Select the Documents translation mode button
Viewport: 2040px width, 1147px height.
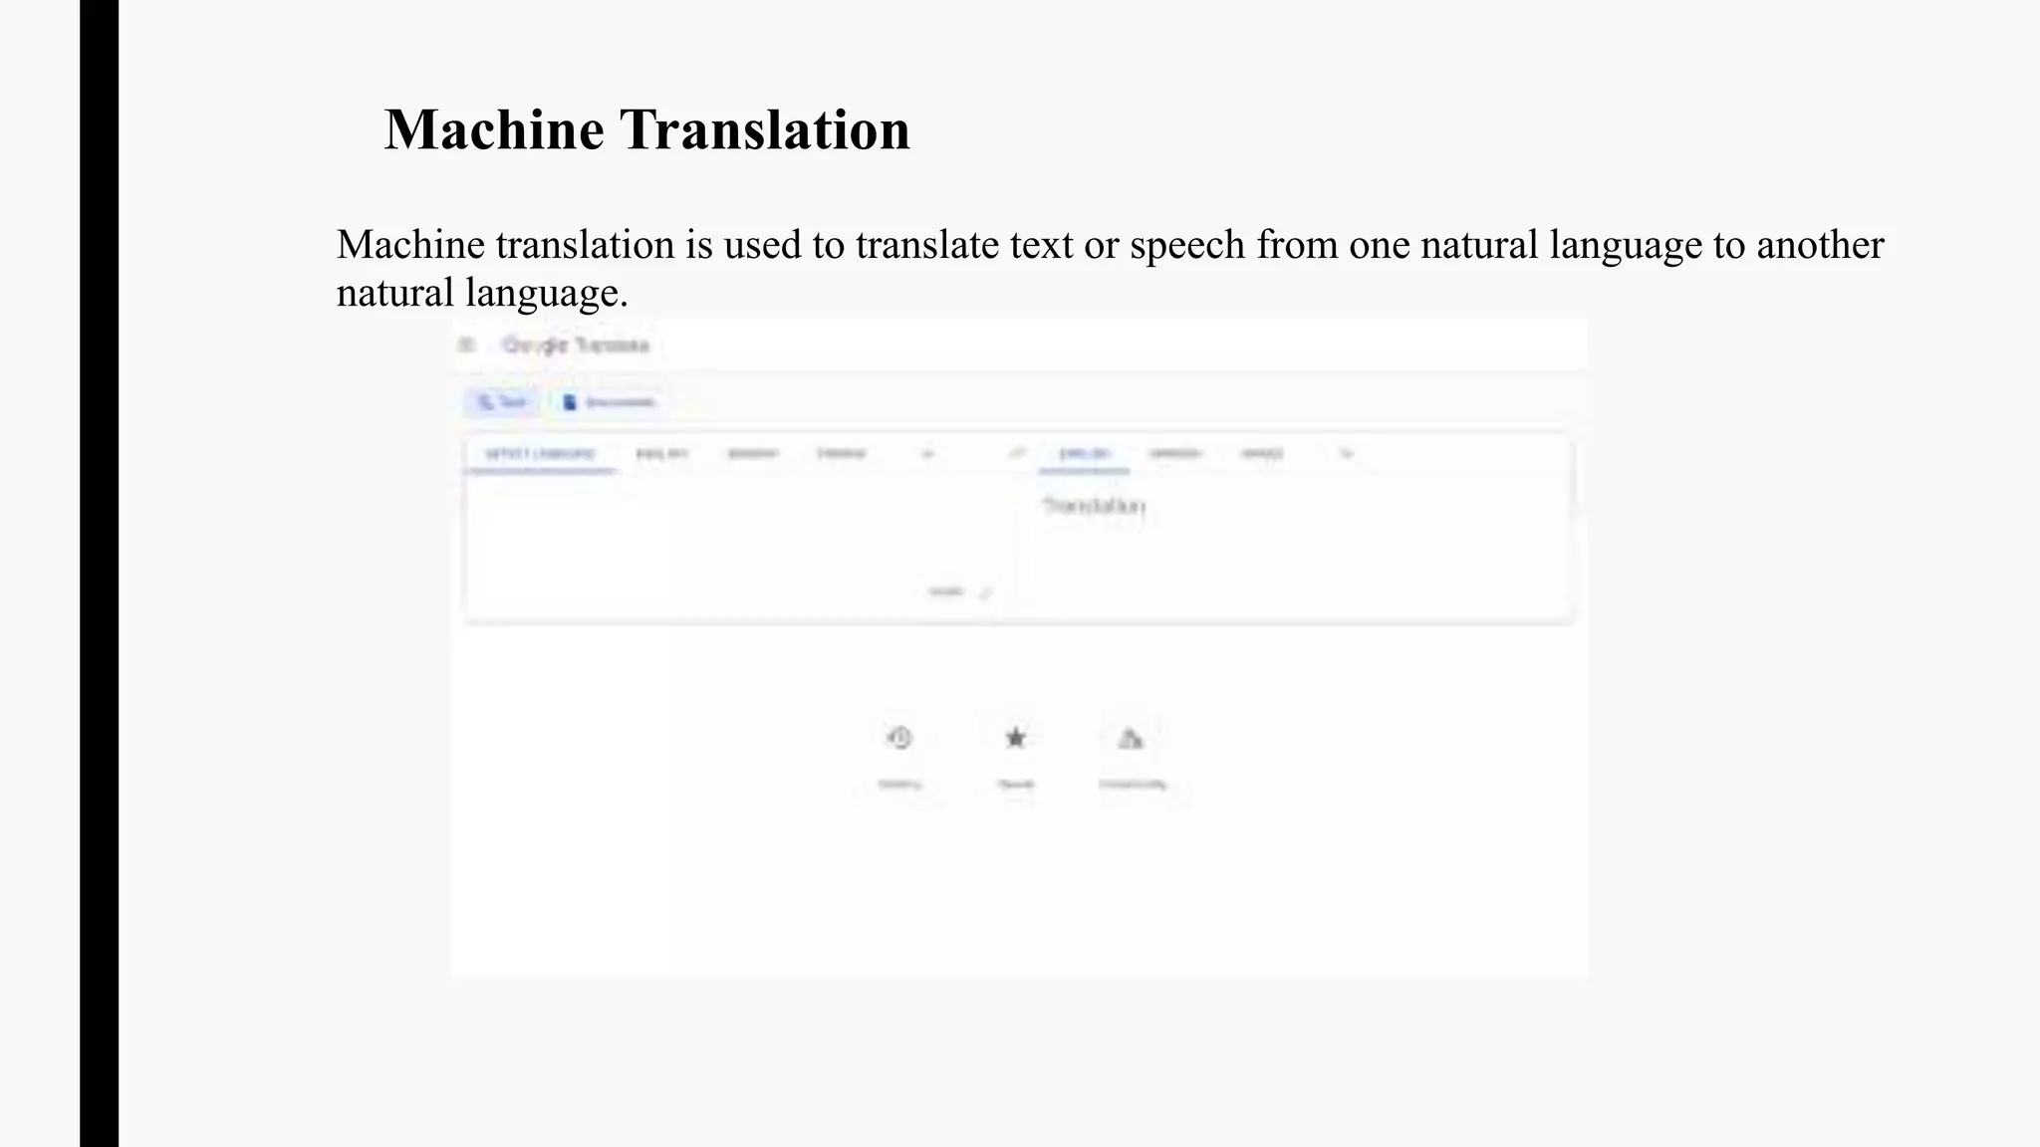point(609,402)
